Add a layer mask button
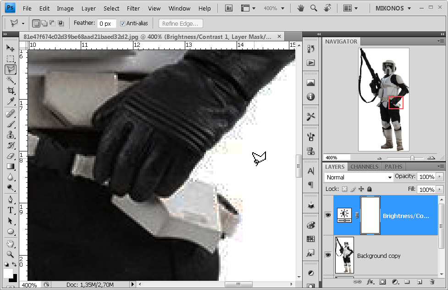Screen dimensions: 448x290 [x=382, y=282]
